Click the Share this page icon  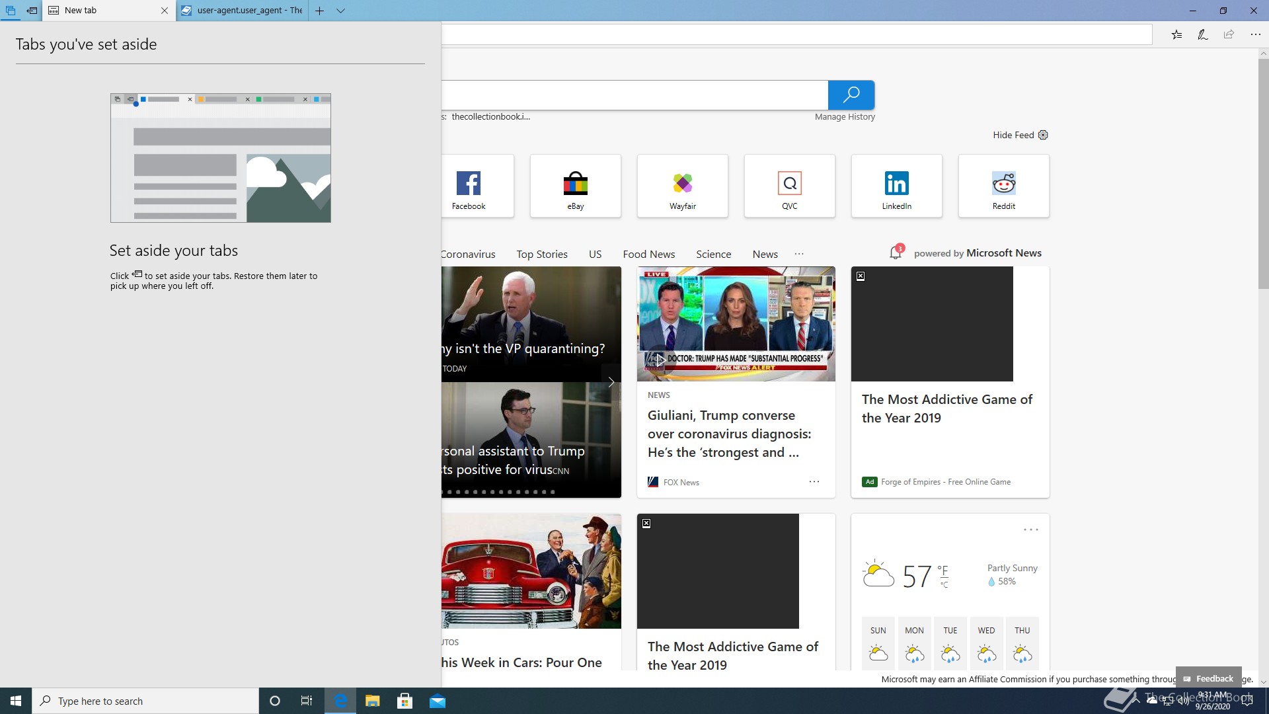[1229, 34]
